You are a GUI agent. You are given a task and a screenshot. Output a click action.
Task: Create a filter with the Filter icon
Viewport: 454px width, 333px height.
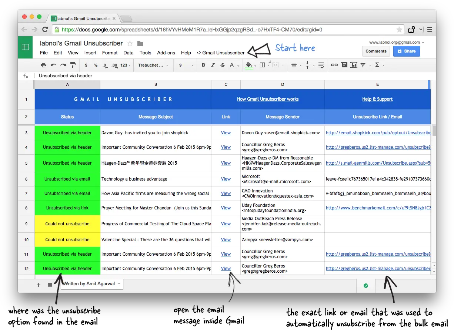pos(363,65)
